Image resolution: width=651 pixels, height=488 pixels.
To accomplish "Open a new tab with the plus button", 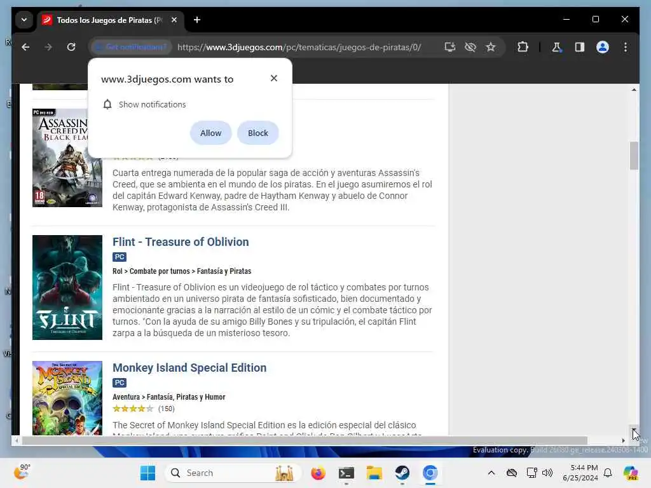I will [197, 20].
